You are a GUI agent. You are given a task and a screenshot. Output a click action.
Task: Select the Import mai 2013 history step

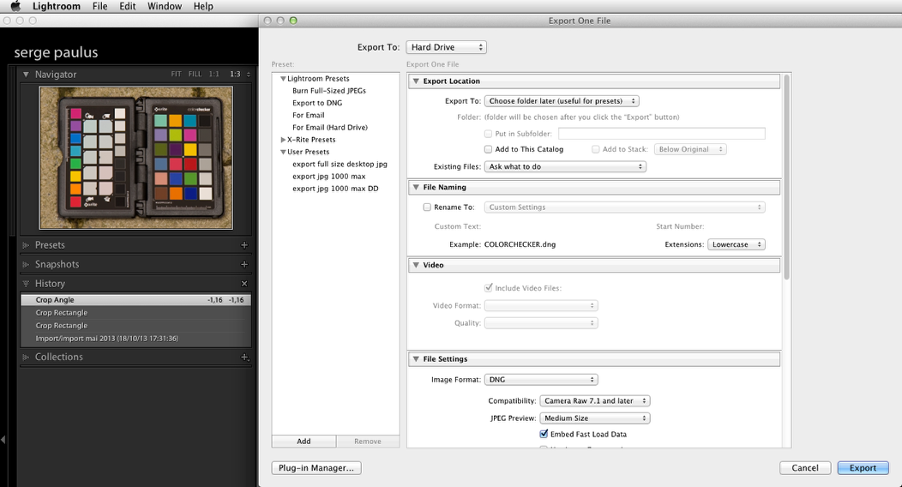(135, 339)
